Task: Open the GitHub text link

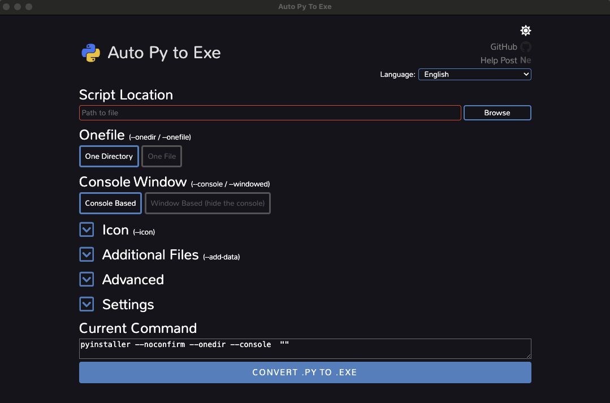Action: pyautogui.click(x=503, y=47)
